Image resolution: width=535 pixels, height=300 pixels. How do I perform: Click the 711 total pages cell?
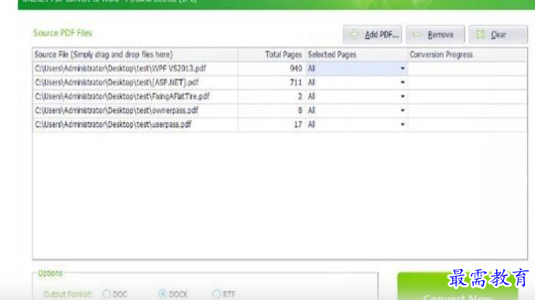(x=272, y=83)
